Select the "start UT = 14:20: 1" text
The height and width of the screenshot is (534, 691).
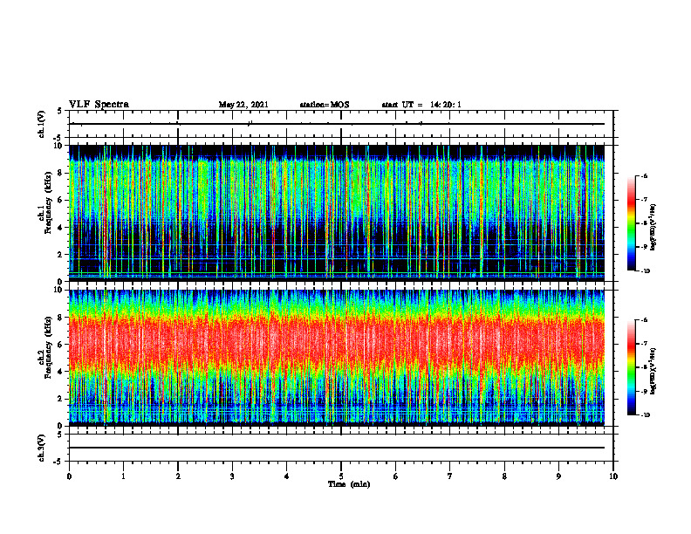pos(421,105)
